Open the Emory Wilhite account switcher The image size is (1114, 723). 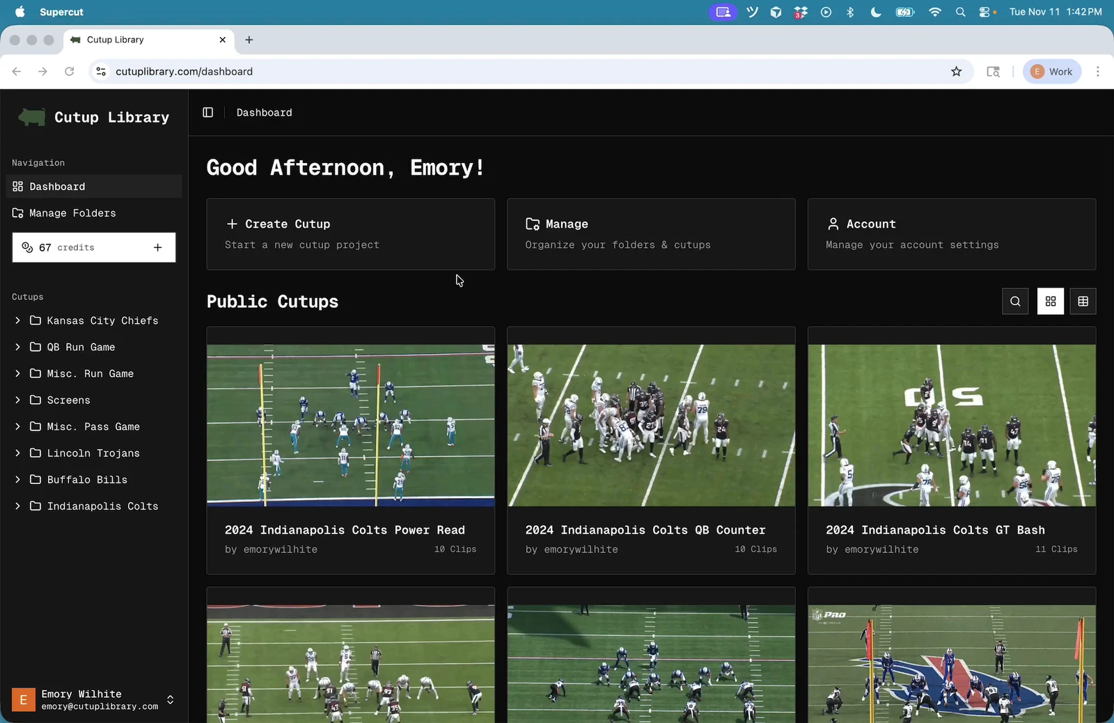point(94,699)
